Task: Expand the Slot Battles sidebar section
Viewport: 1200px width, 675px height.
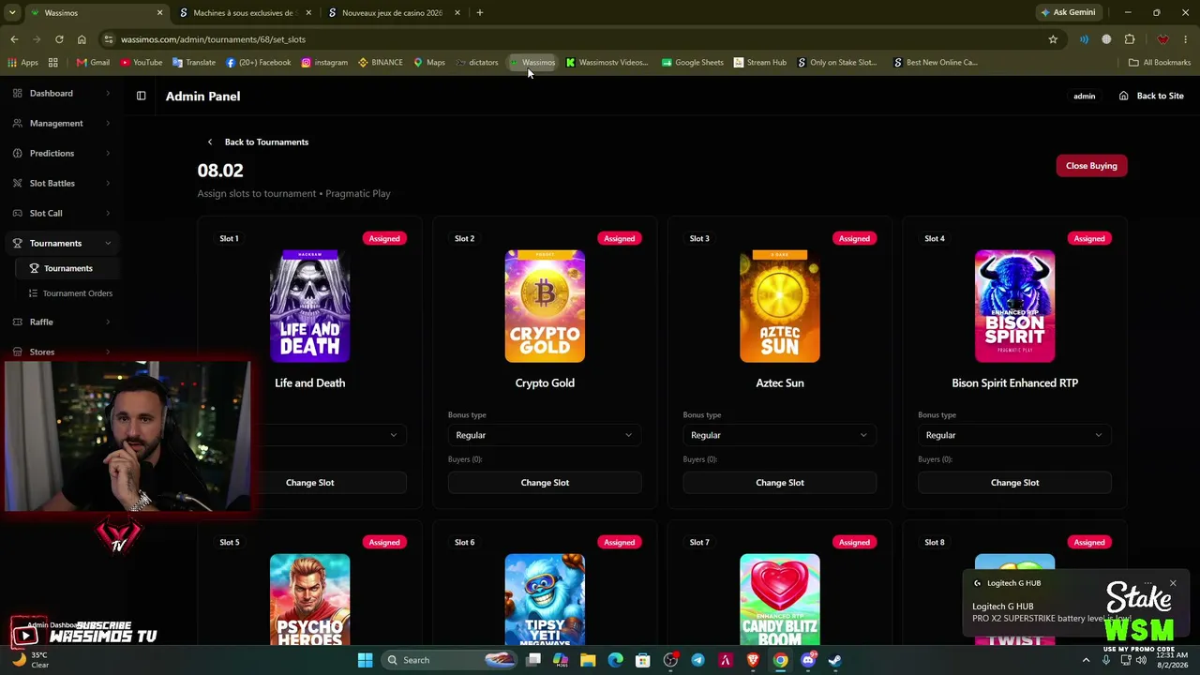Action: [x=61, y=184]
